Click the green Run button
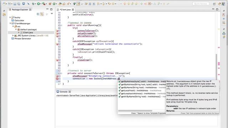The image size is (228, 128). click(38, 4)
